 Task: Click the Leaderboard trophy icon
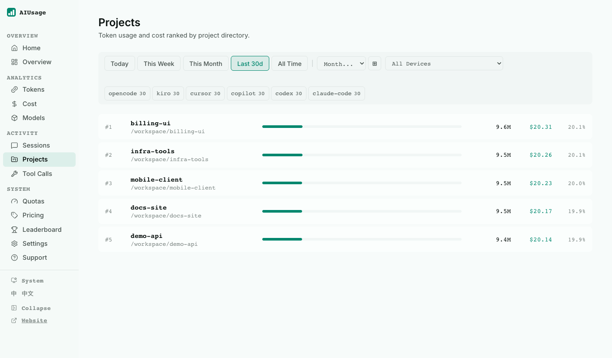pyautogui.click(x=14, y=230)
